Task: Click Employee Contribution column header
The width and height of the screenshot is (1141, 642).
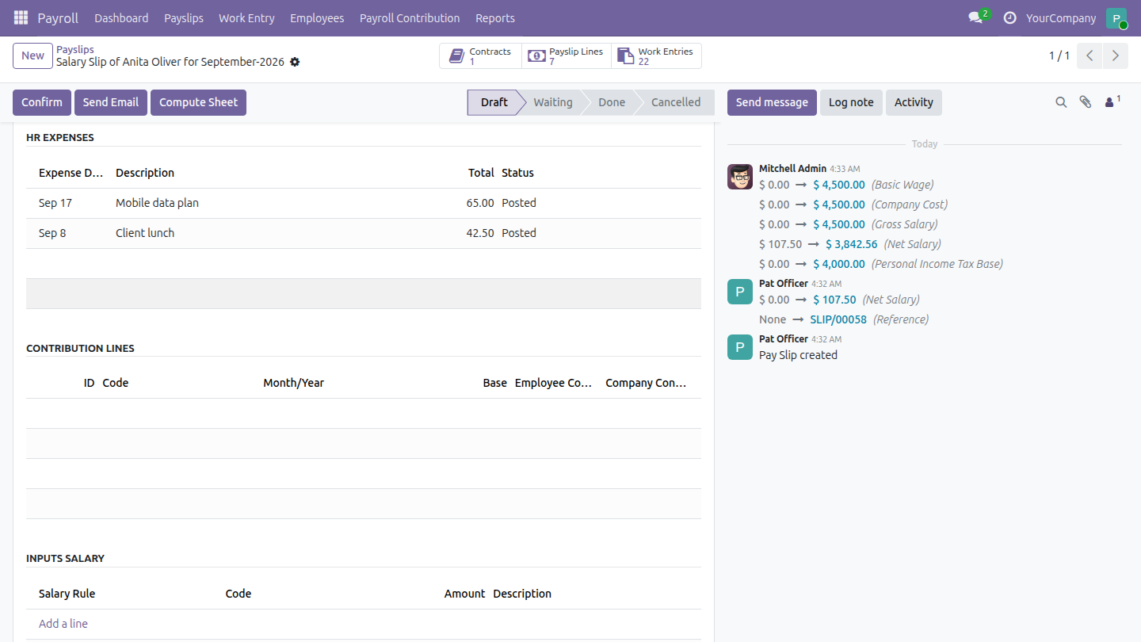Action: point(554,383)
